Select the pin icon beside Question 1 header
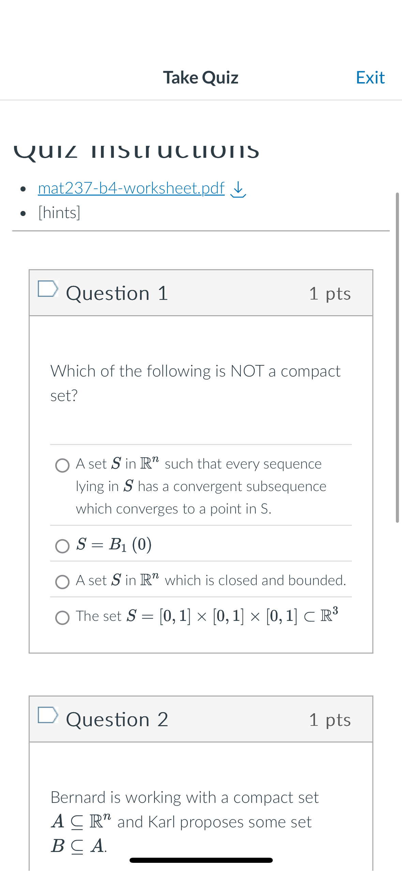402x871 pixels. click(48, 291)
